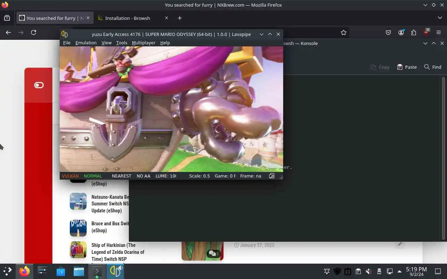This screenshot has height=279, width=447.
Task: Toggle the NEAREST scaling filter button
Action: click(122, 176)
